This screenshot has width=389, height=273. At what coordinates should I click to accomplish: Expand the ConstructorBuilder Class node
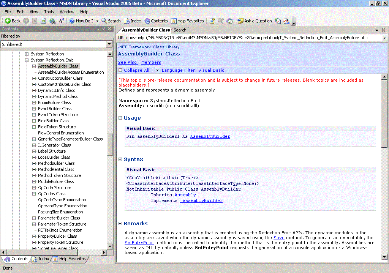34,78
